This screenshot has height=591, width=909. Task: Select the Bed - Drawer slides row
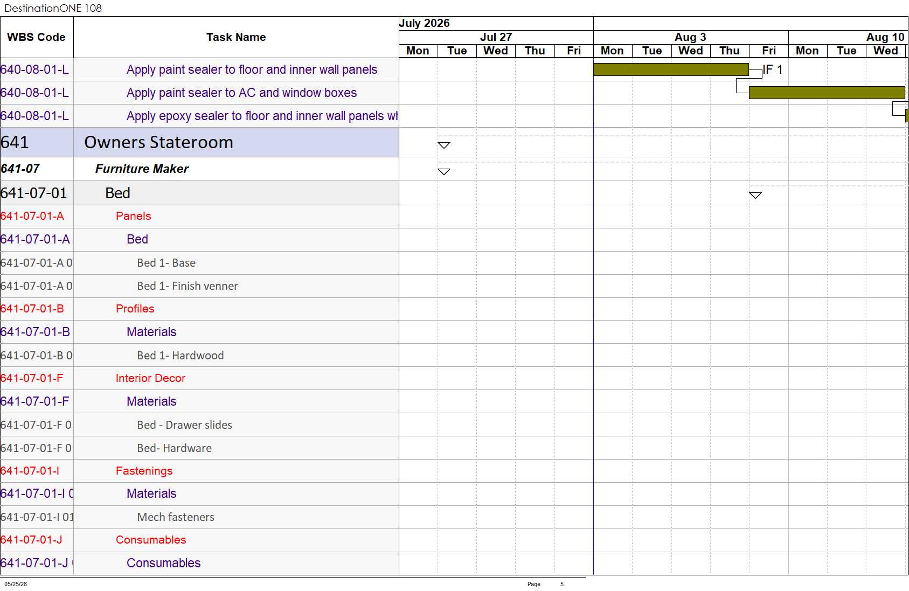[x=199, y=425]
